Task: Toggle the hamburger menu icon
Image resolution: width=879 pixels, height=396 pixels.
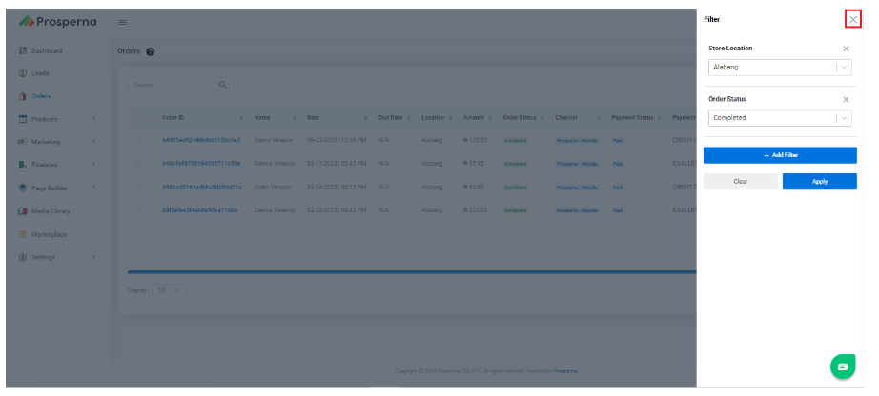Action: tap(122, 23)
